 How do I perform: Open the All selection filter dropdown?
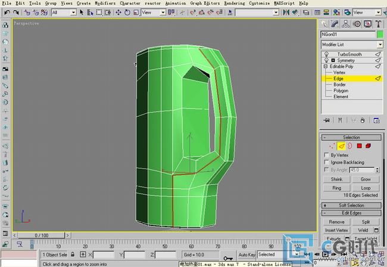click(x=64, y=13)
